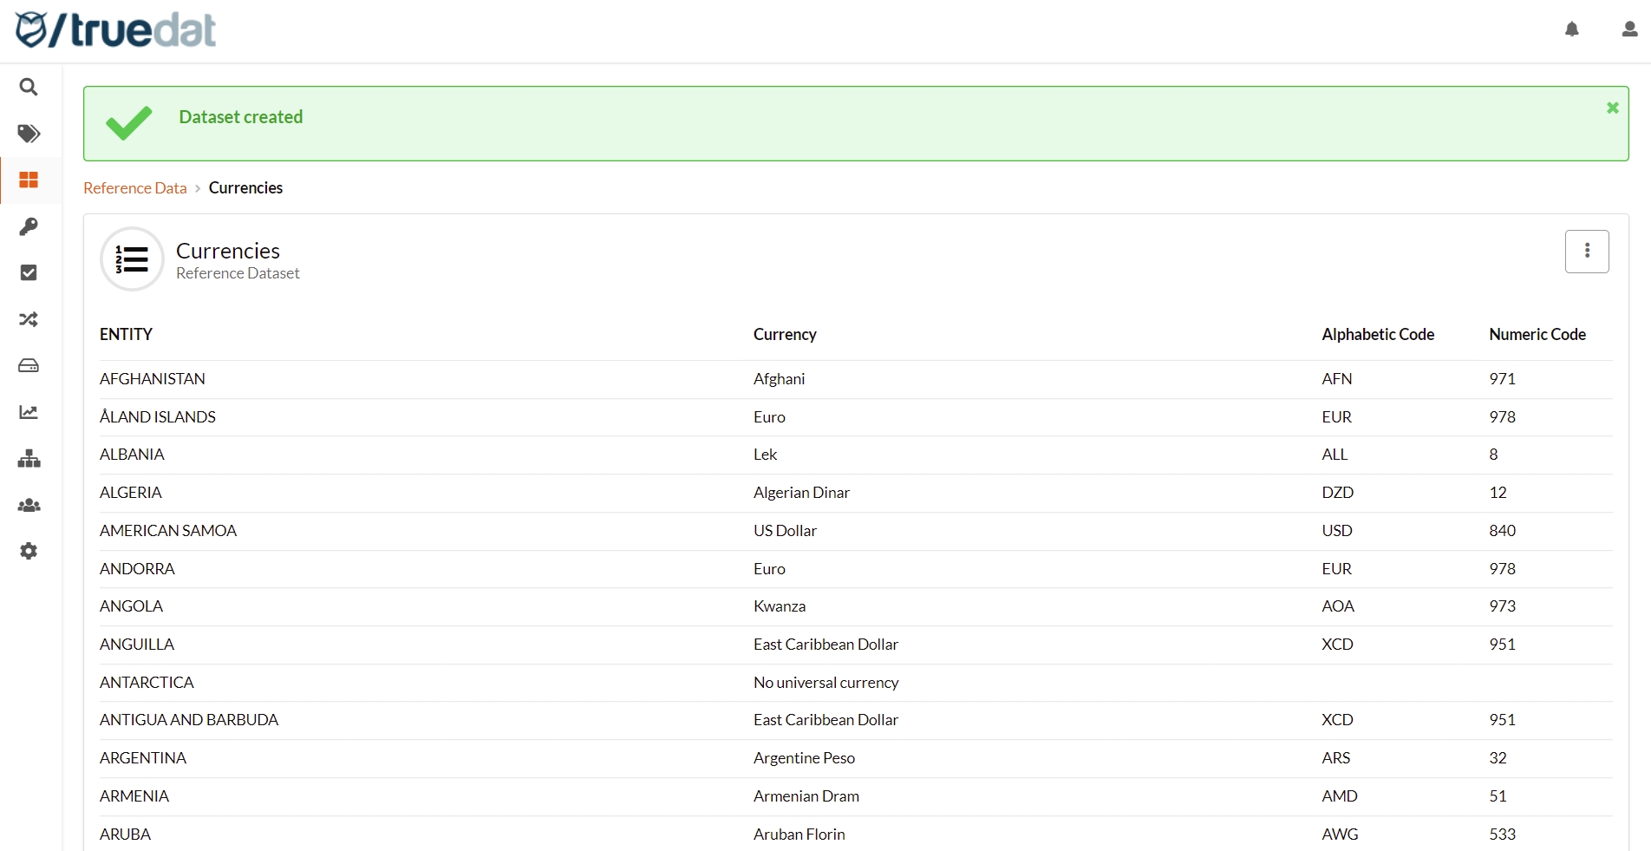
Task: Select the orange grid sidebar icon
Action: (x=29, y=180)
